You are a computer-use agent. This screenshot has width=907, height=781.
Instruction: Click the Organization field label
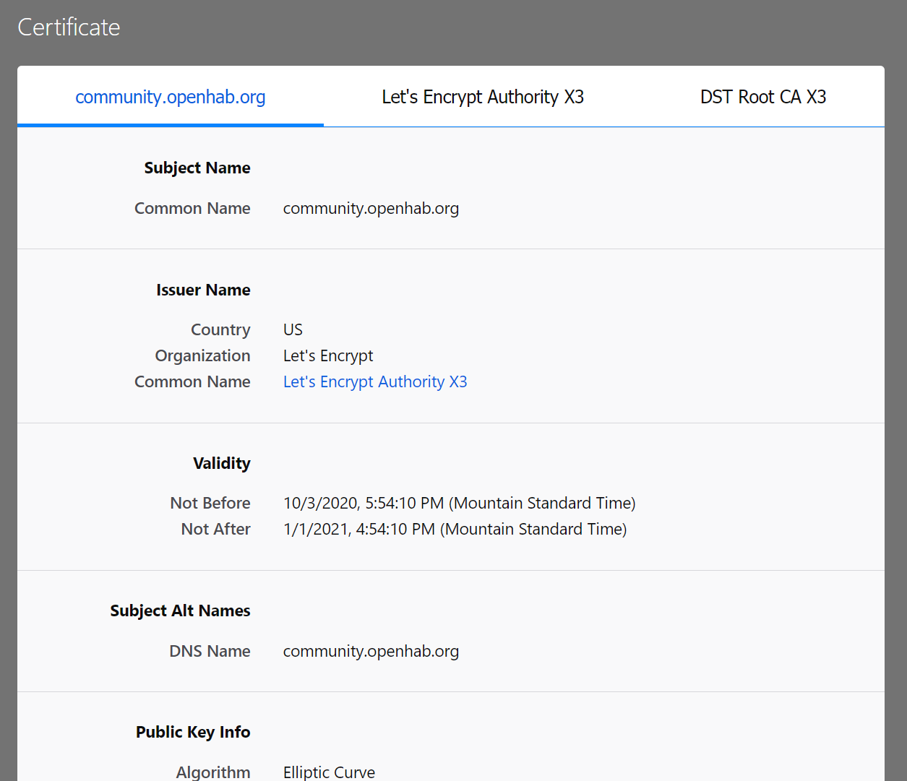[x=202, y=355]
